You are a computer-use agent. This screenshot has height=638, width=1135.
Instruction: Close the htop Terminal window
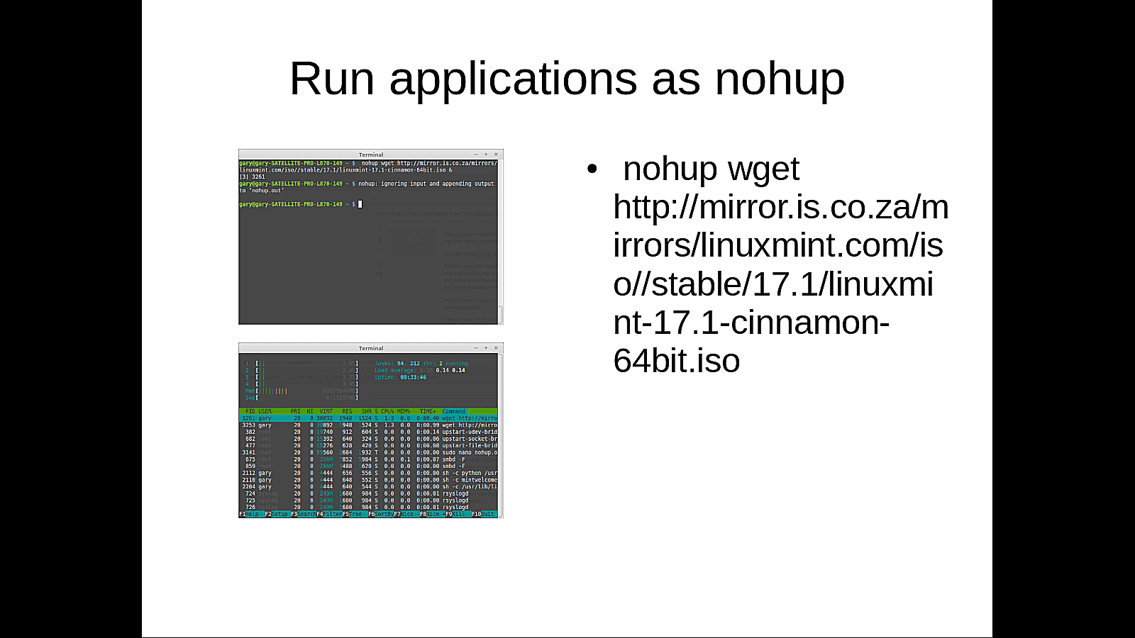(496, 348)
